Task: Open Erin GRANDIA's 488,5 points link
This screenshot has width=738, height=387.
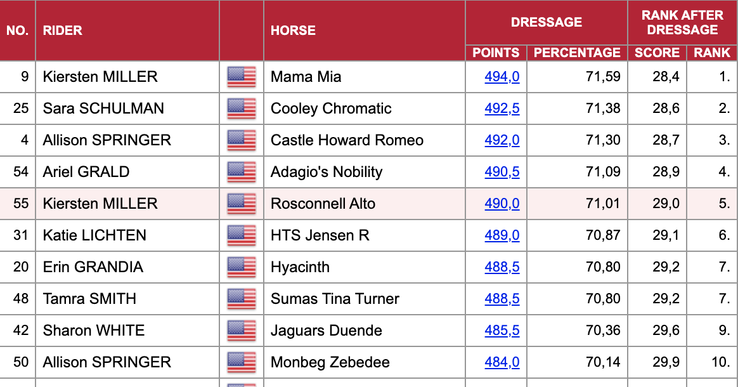Action: point(502,267)
